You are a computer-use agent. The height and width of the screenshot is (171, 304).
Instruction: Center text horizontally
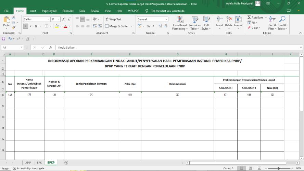click(83, 26)
